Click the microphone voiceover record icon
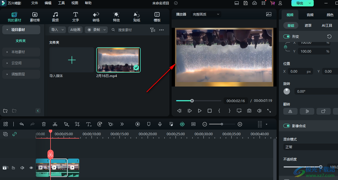The width and height of the screenshot is (338, 180). [160, 124]
